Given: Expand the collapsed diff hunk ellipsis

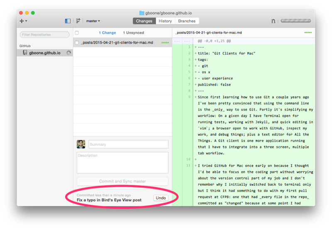Looking at the screenshot, I should (x=182, y=41).
